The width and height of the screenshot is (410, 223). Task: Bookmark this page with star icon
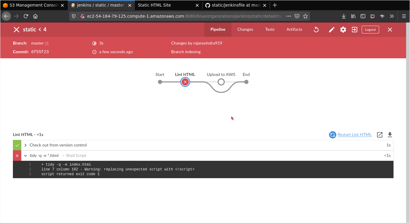coord(305,16)
